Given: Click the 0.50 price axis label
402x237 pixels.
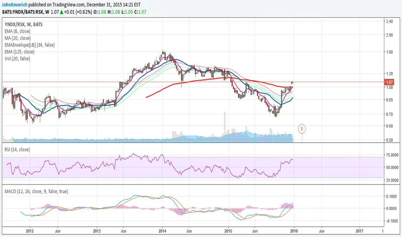Looking at the screenshot, I should tap(389, 140).
